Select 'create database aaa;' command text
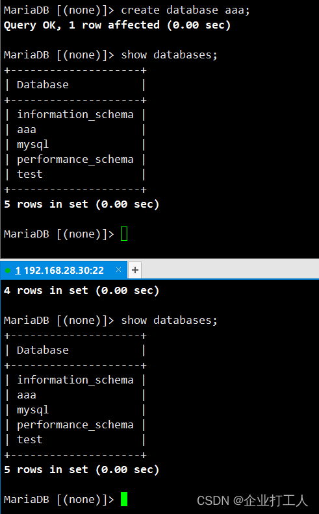The image size is (319, 514). 185,10
